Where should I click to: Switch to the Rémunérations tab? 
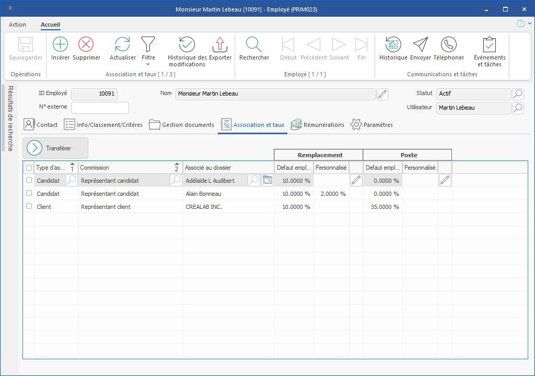(318, 125)
